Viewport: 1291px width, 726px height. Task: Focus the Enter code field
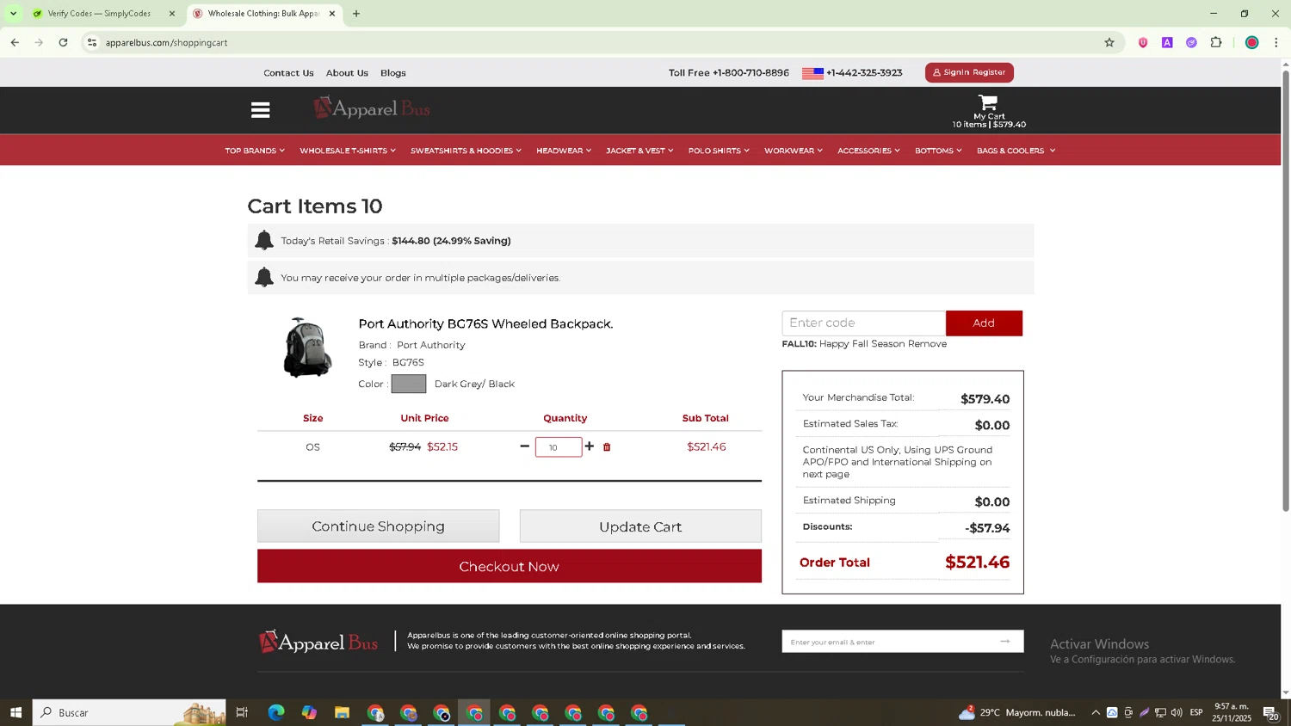(x=863, y=323)
